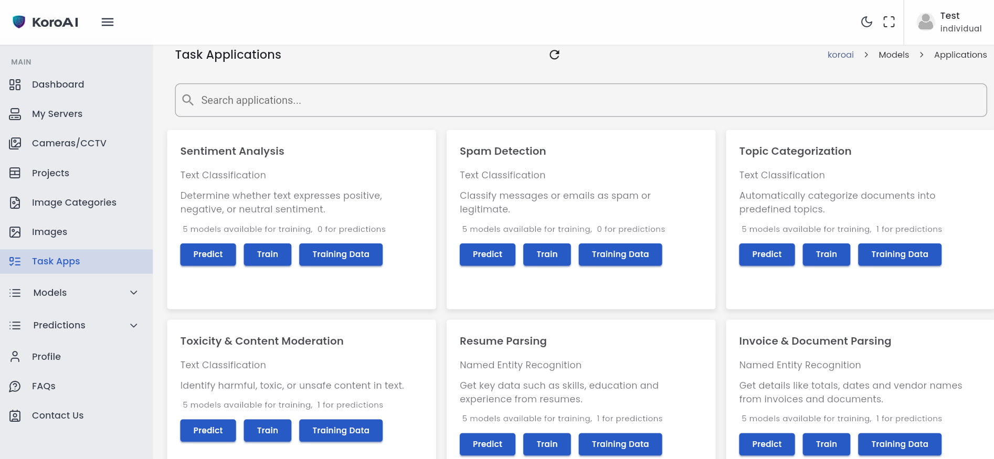Click the hamburger menu icon

pos(108,22)
